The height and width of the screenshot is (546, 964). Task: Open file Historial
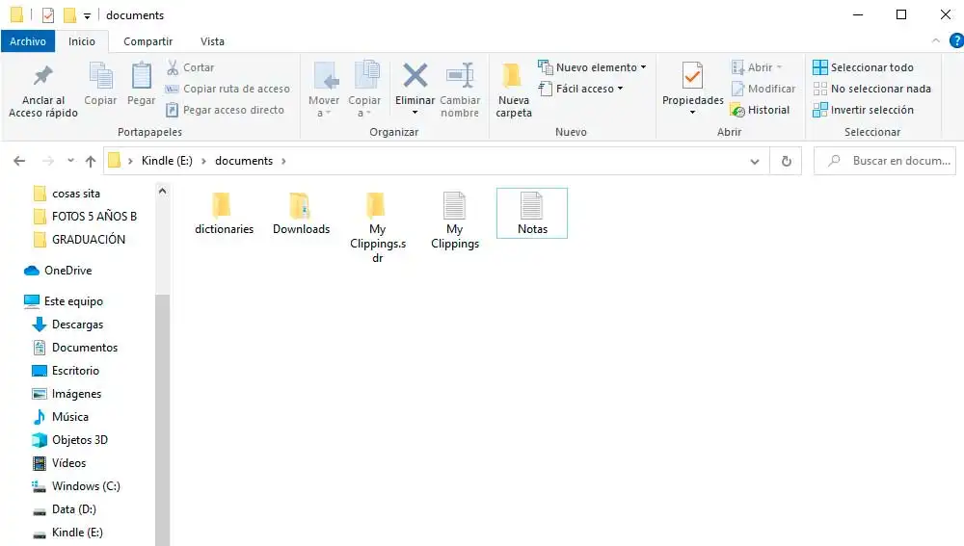point(760,110)
